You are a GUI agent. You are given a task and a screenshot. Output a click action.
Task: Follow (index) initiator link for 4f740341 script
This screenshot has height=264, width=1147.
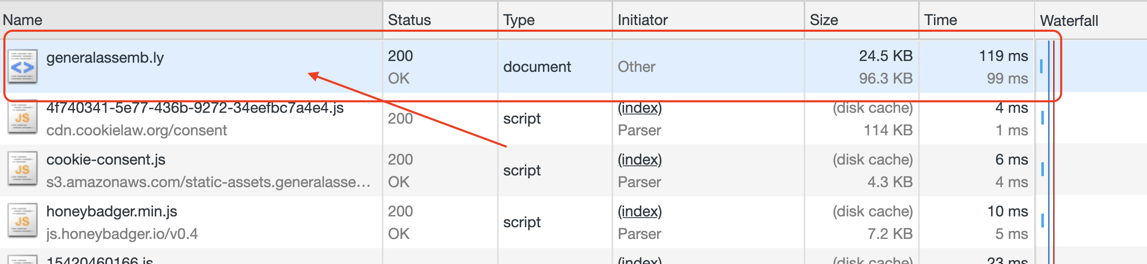pyautogui.click(x=639, y=108)
